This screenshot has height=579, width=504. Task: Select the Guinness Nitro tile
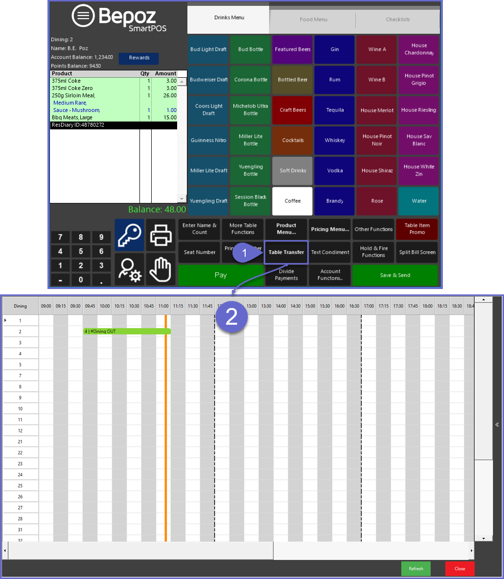pos(208,140)
